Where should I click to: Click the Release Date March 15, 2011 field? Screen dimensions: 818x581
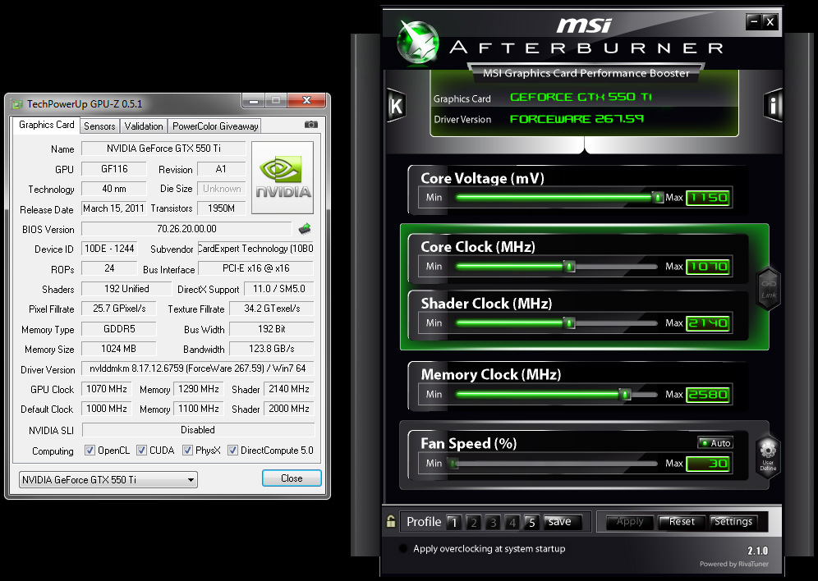(113, 208)
